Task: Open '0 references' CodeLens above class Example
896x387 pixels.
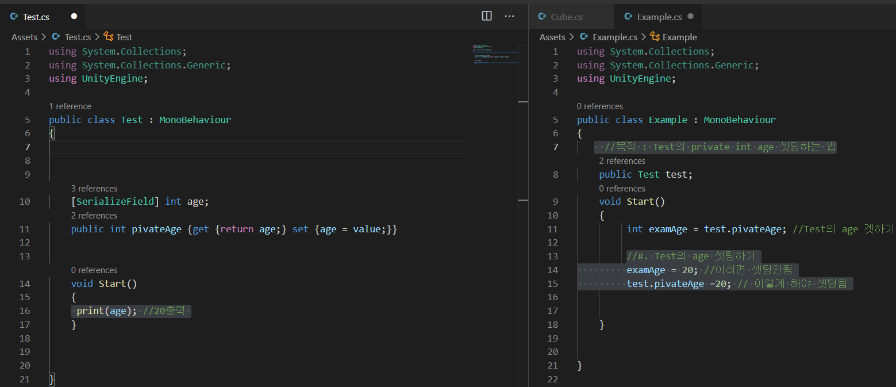Action: (x=600, y=106)
